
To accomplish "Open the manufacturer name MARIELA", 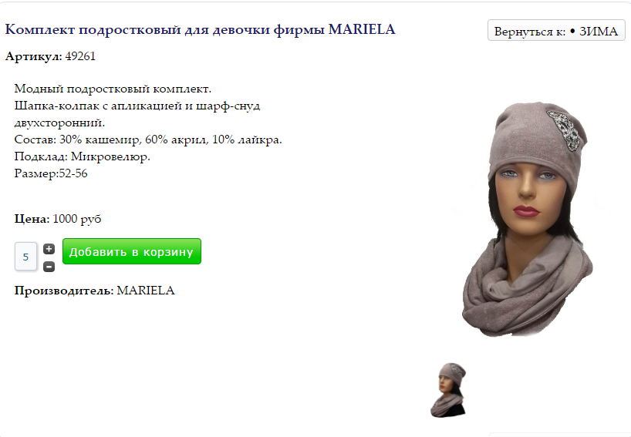I will tap(146, 291).
